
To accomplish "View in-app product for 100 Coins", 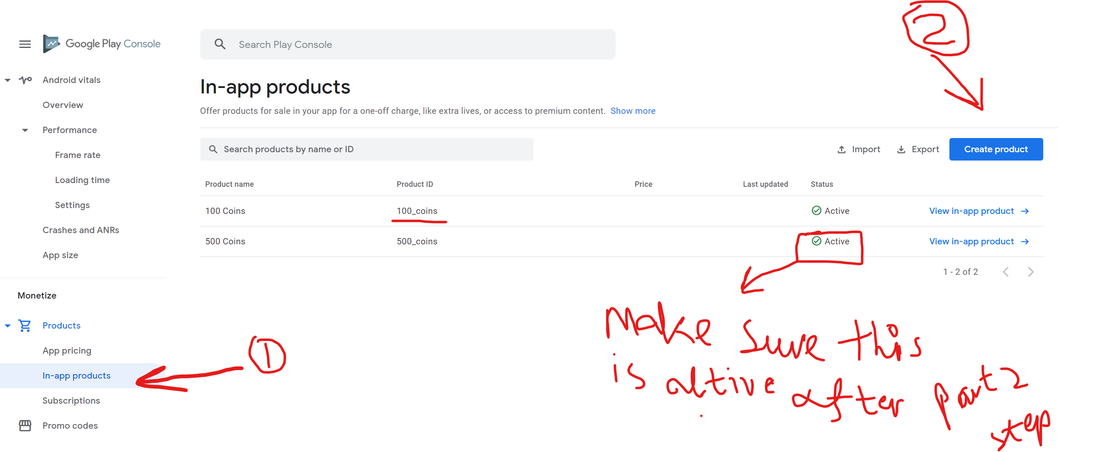I will (x=979, y=211).
